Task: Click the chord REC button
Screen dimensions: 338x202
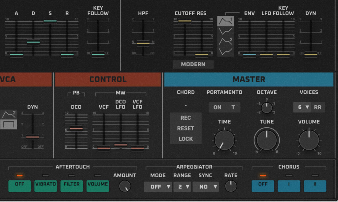Action: pyautogui.click(x=186, y=118)
